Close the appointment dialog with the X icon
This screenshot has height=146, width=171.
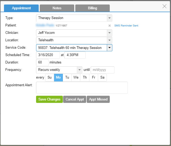tap(164, 6)
